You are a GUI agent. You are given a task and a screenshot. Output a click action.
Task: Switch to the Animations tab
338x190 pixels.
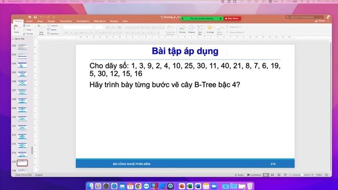click(83, 21)
